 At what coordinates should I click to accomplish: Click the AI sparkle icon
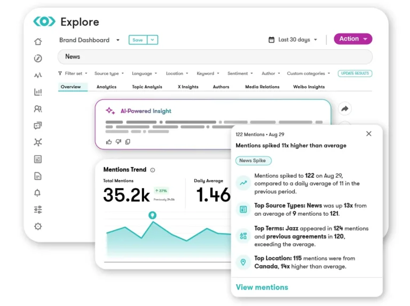[110, 111]
